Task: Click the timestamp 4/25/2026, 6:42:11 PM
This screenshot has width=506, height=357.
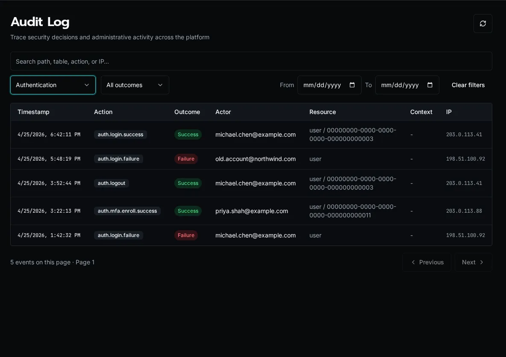Action: pyautogui.click(x=49, y=135)
